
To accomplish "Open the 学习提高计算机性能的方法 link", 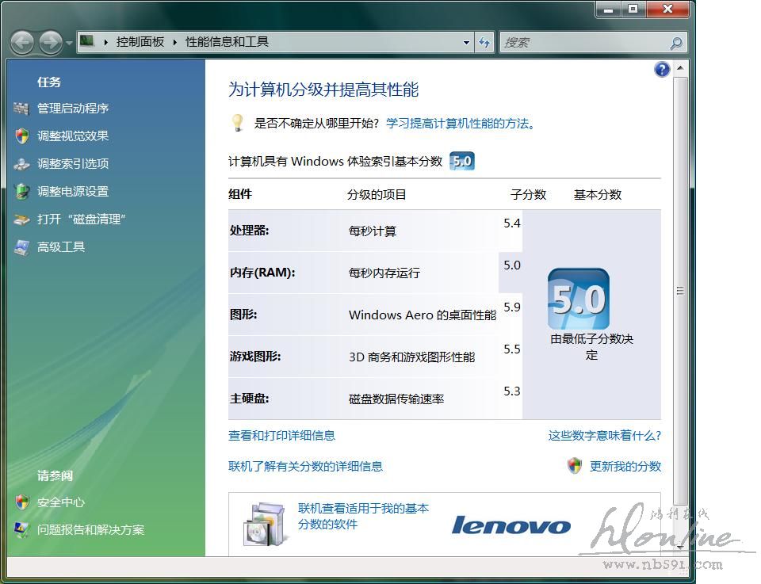I will click(457, 124).
